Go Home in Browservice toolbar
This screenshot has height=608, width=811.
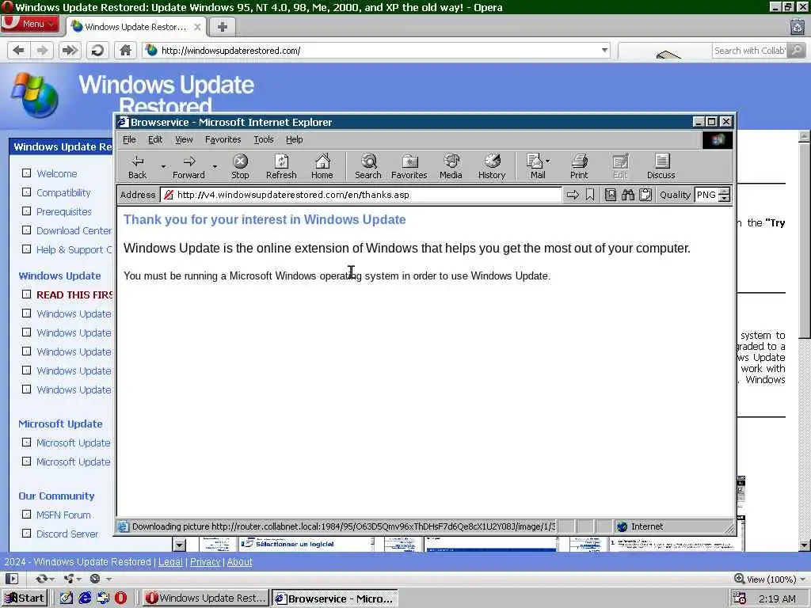click(x=322, y=166)
